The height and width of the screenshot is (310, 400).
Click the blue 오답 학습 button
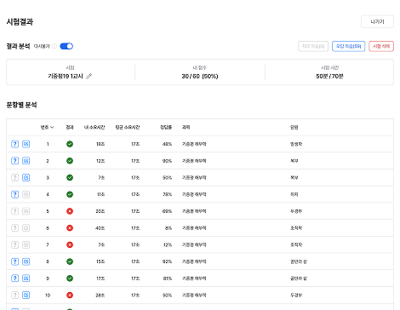click(348, 46)
